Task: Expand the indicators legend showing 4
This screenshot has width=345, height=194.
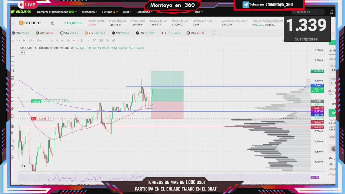Action: coord(23,53)
